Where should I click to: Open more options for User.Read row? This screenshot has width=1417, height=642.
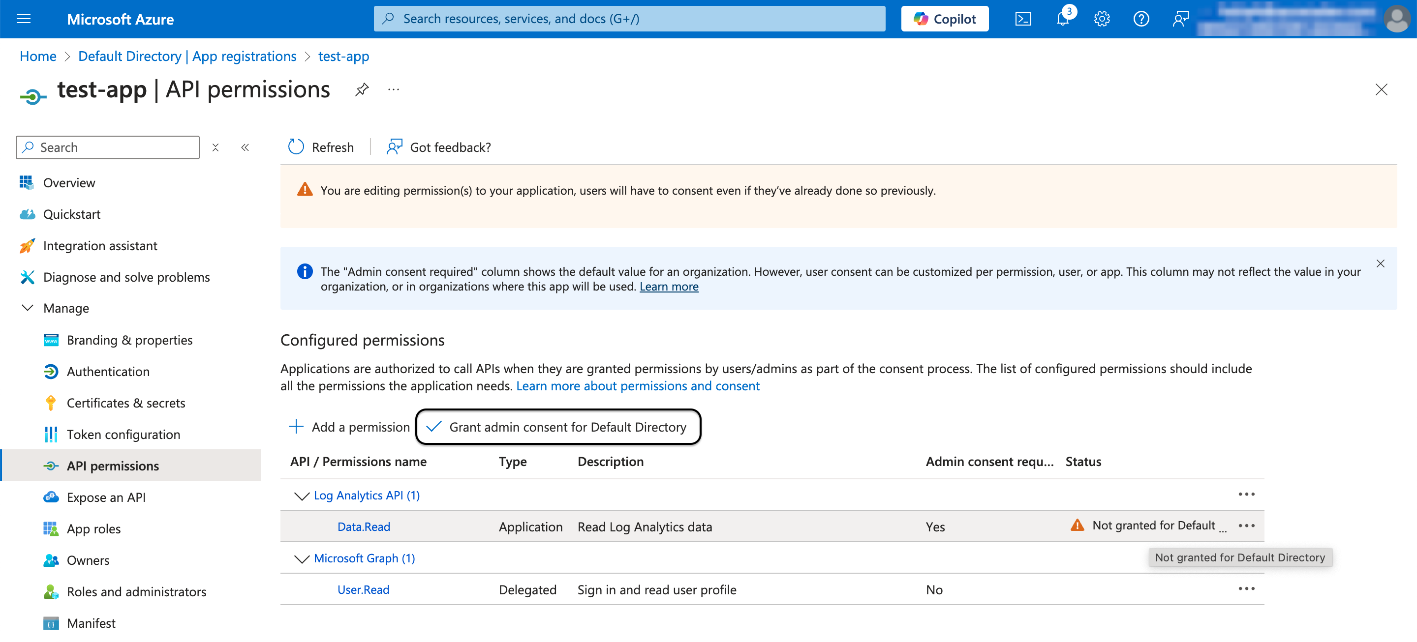(x=1246, y=589)
